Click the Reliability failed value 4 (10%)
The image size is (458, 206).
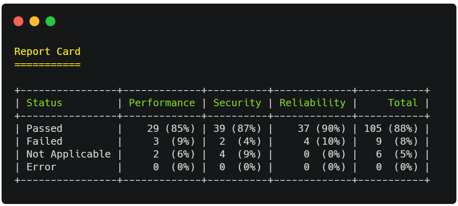click(325, 141)
